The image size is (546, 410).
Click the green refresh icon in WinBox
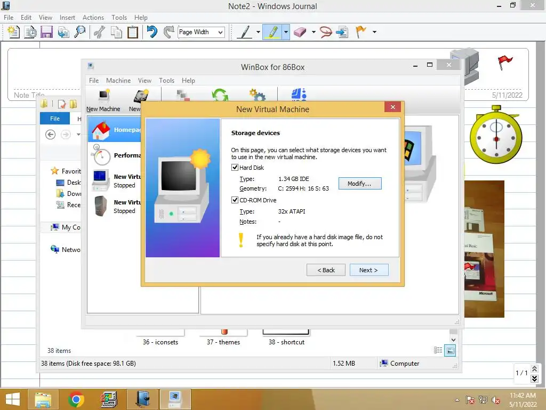(220, 96)
